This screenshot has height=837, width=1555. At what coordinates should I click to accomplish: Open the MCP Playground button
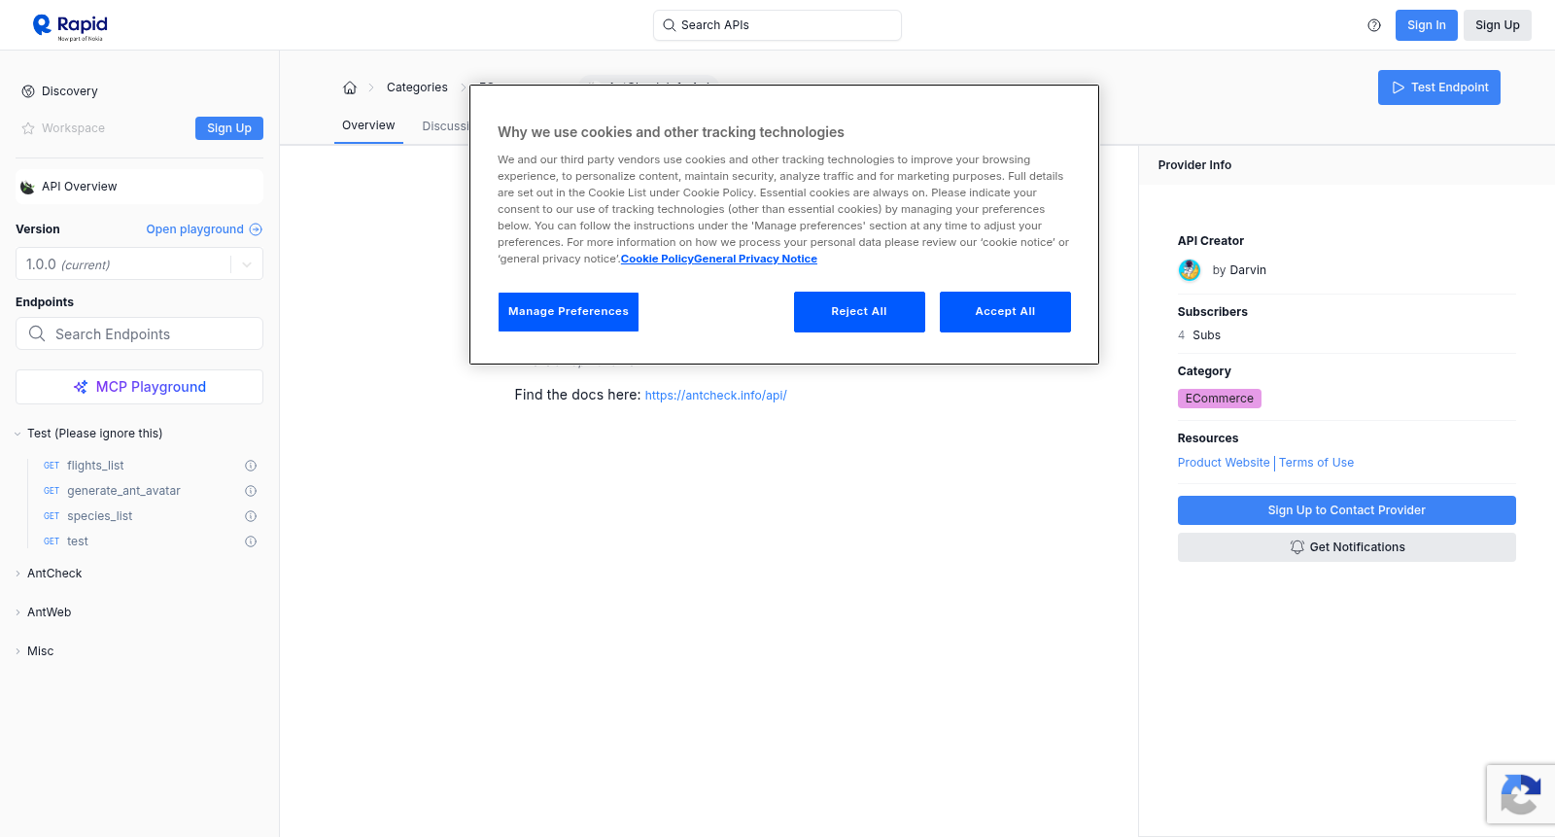139,387
